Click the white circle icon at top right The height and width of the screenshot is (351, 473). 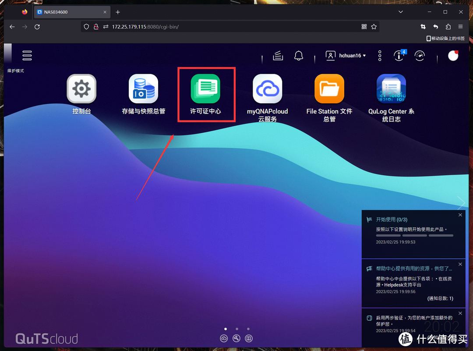point(453,56)
